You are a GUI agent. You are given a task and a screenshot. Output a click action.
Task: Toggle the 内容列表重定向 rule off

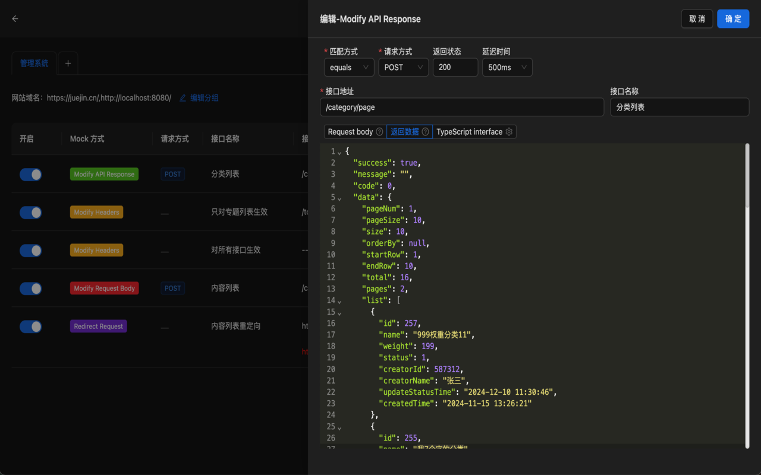tap(30, 327)
